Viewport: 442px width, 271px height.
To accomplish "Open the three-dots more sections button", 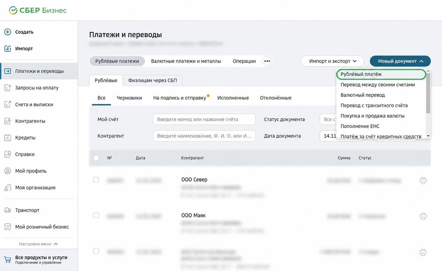I will 267,61.
